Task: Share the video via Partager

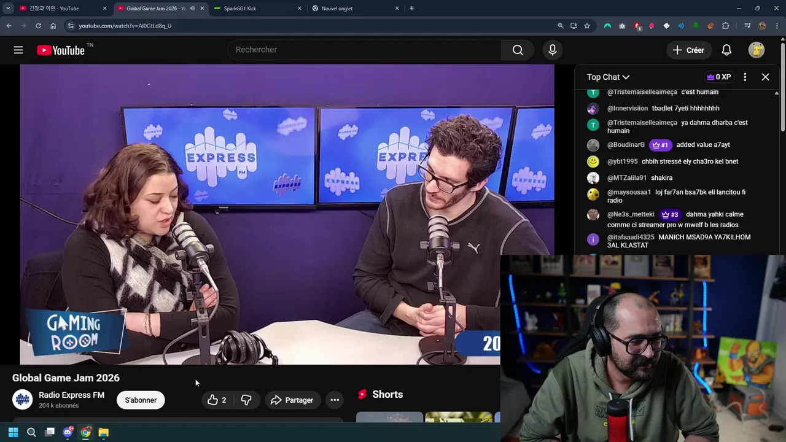Action: coord(292,400)
